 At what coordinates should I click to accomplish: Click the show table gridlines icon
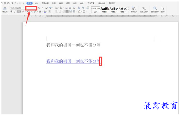tap(88, 8)
